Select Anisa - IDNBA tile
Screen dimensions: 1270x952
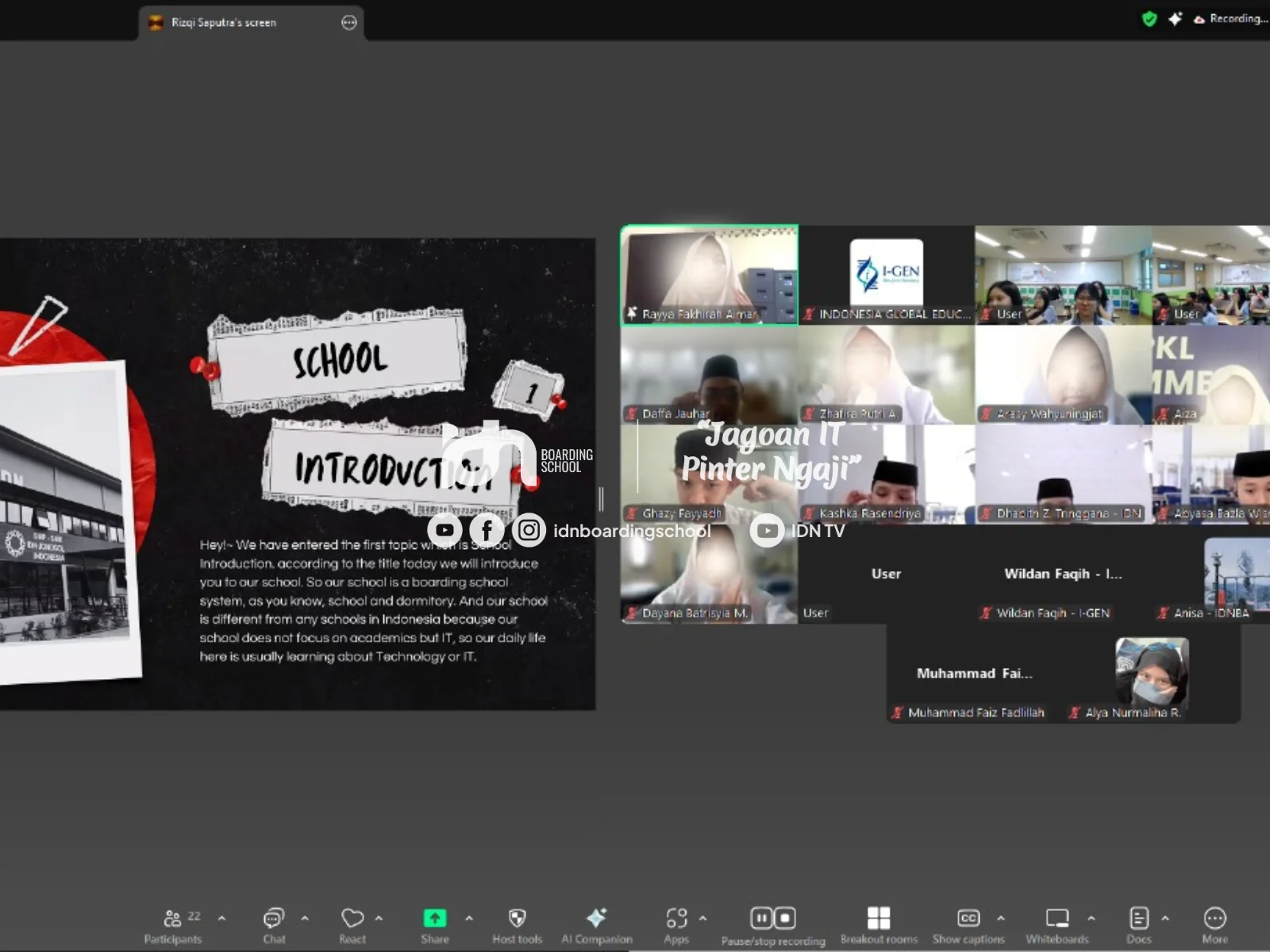[x=1211, y=574]
